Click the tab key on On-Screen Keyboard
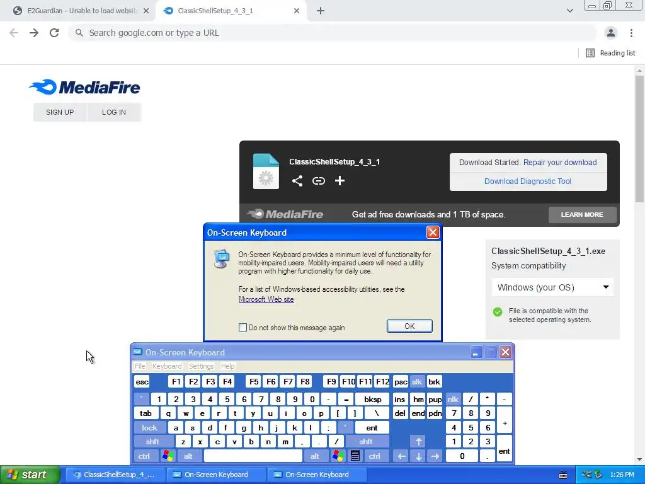 146,413
